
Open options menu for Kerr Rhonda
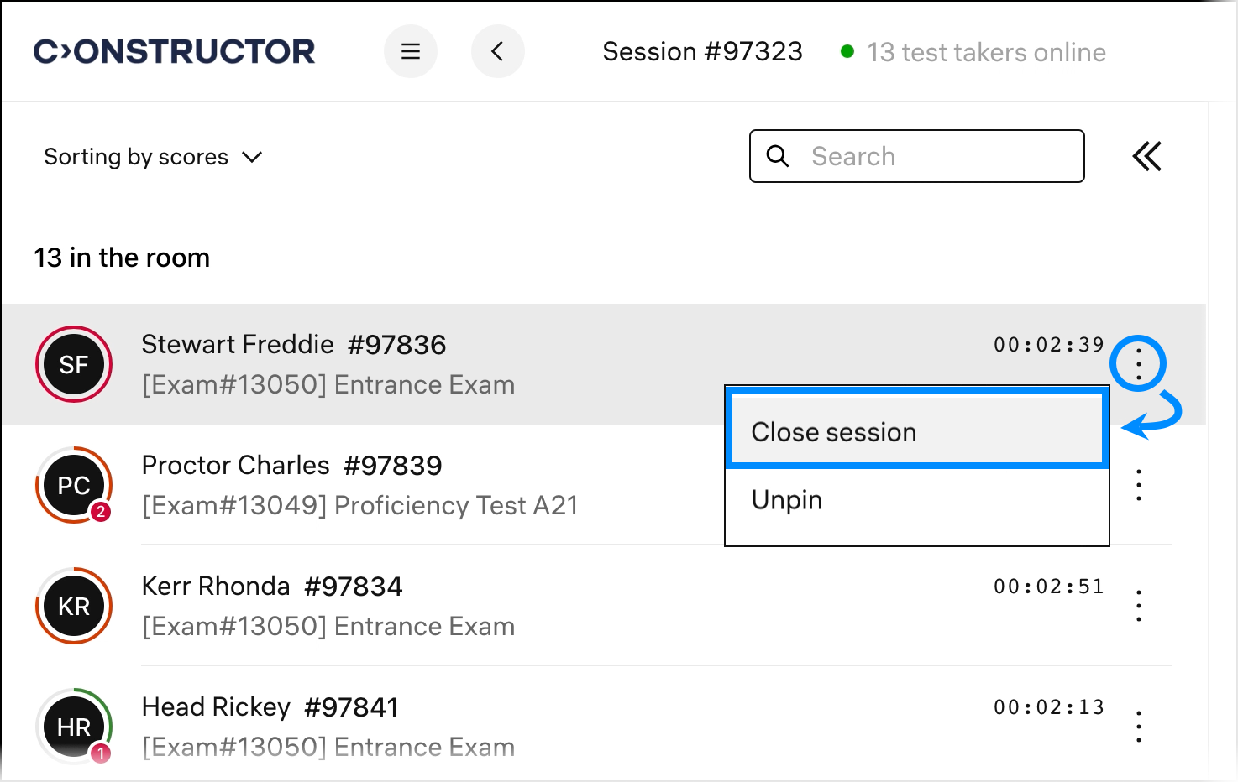(x=1138, y=606)
